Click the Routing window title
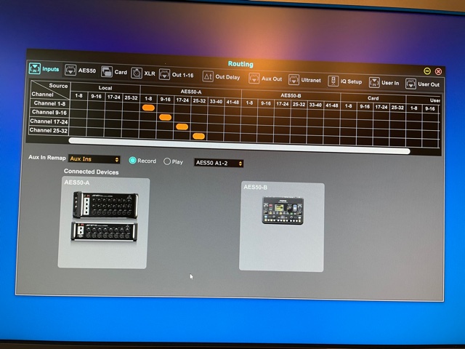 click(x=240, y=64)
